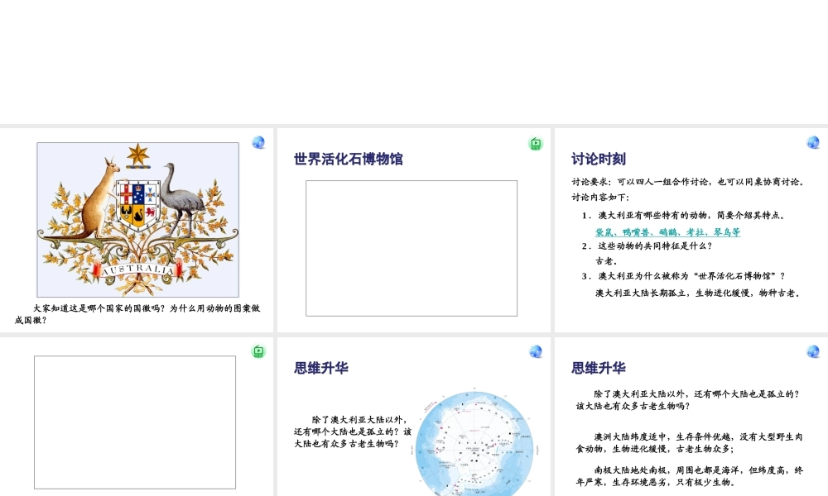Click the paragraph 澳洲大陆纬度适中，生存条件优越
Image resolution: width=828 pixels, height=496 pixels.
(x=689, y=443)
